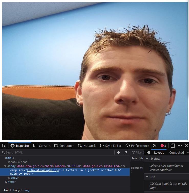Open the Inspector tab
189x193 pixels.
tap(20, 146)
